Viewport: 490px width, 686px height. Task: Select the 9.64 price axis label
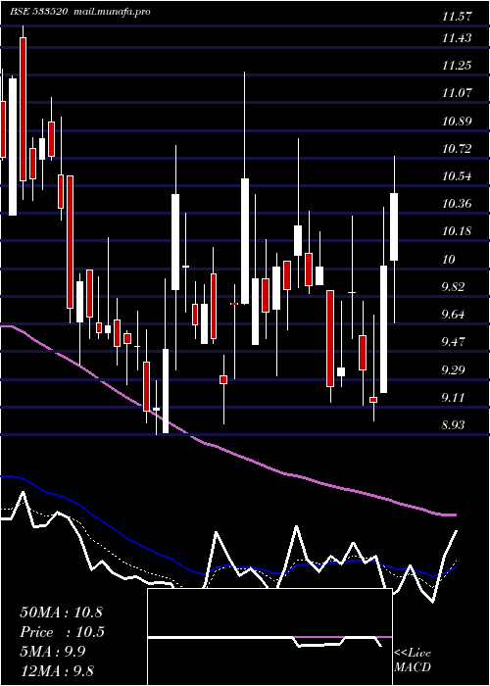pos(454,315)
